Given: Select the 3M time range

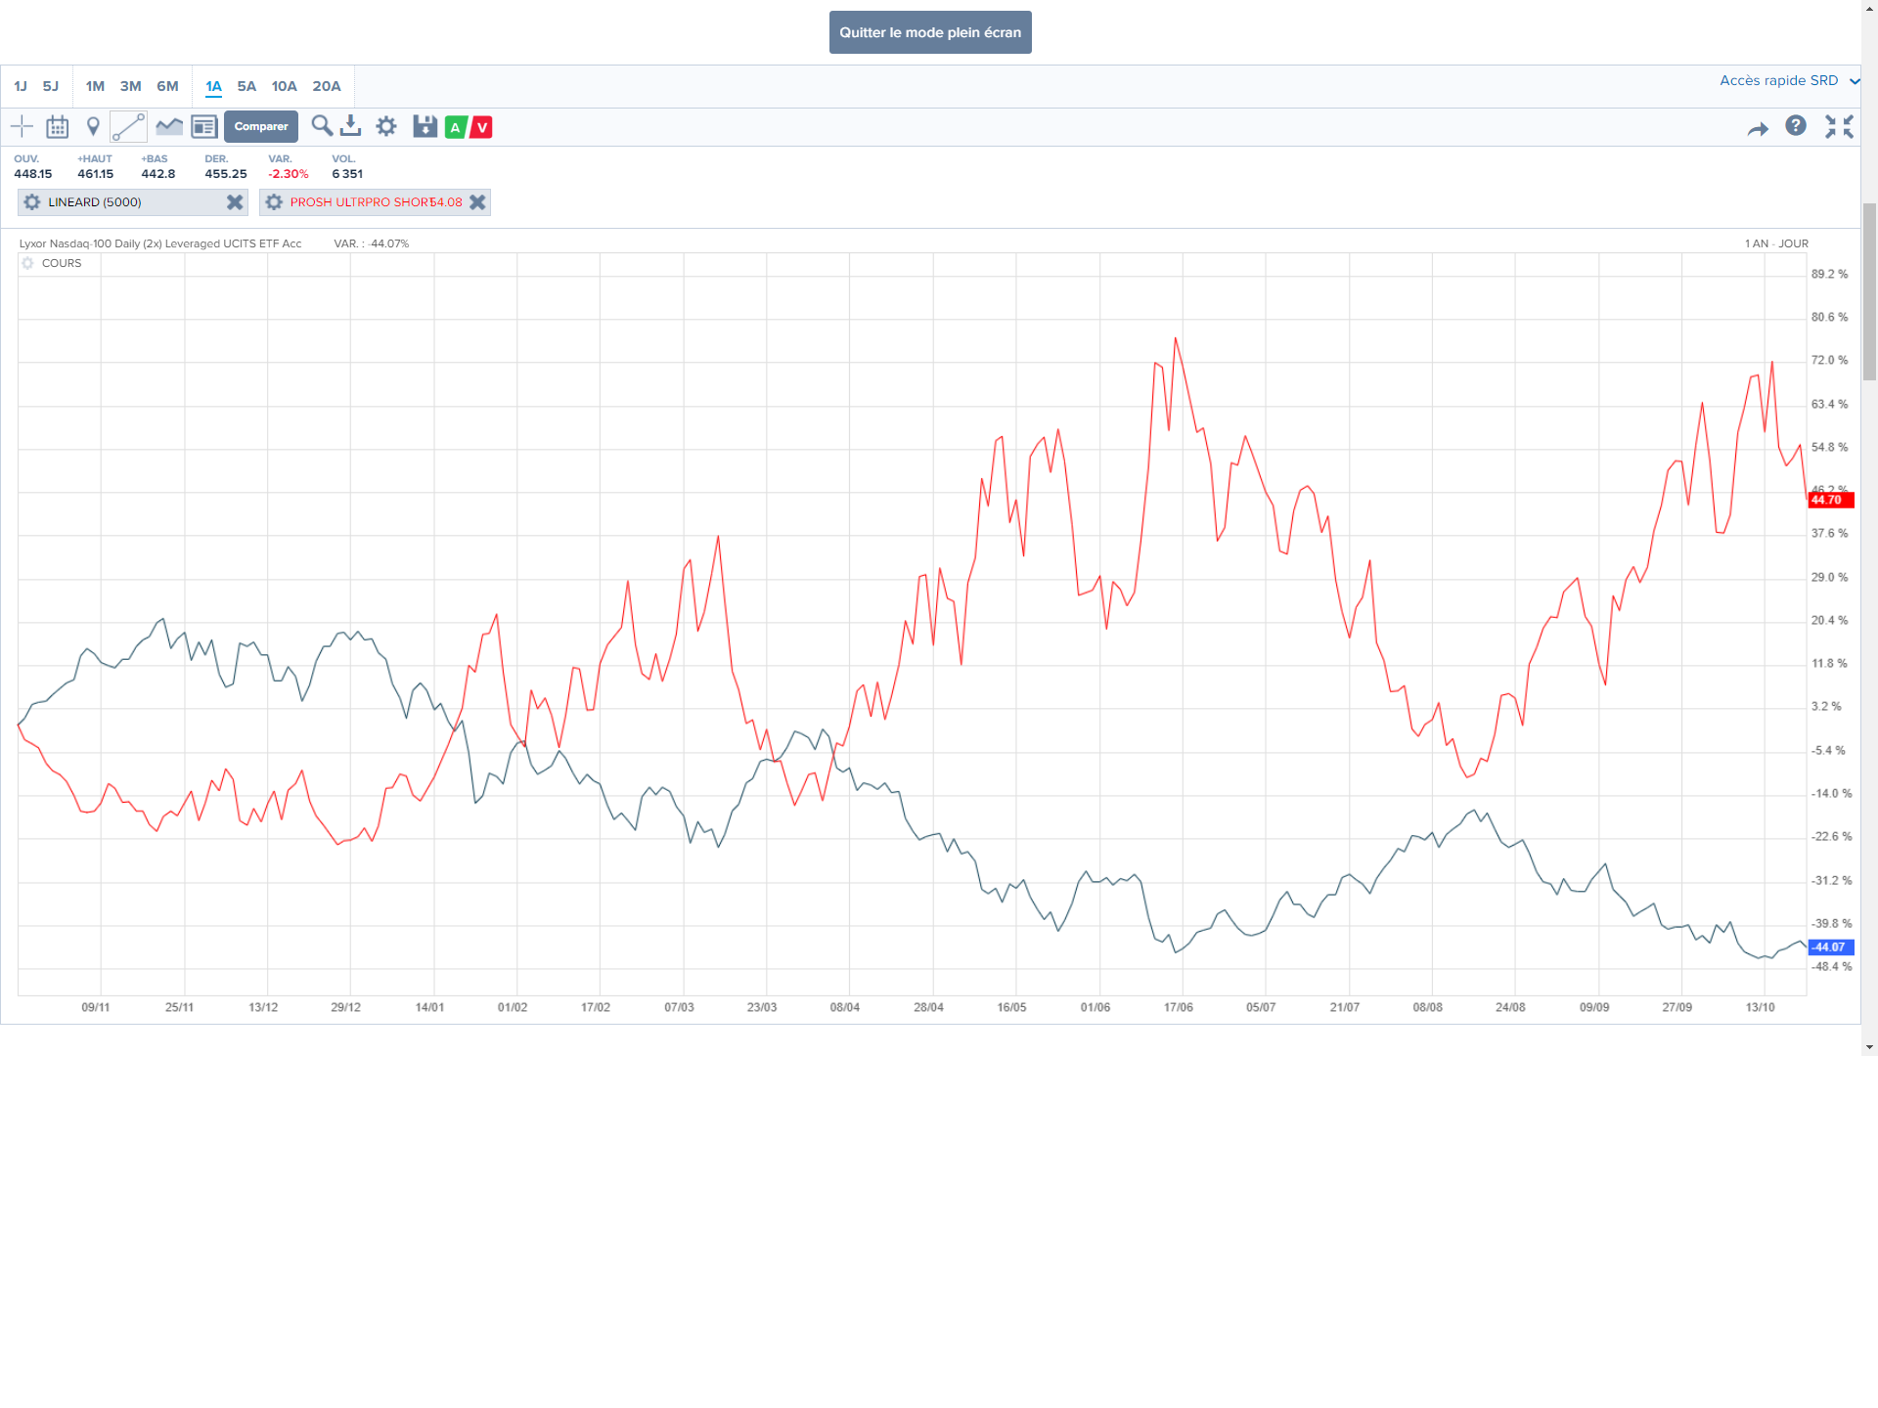Looking at the screenshot, I should 130,86.
